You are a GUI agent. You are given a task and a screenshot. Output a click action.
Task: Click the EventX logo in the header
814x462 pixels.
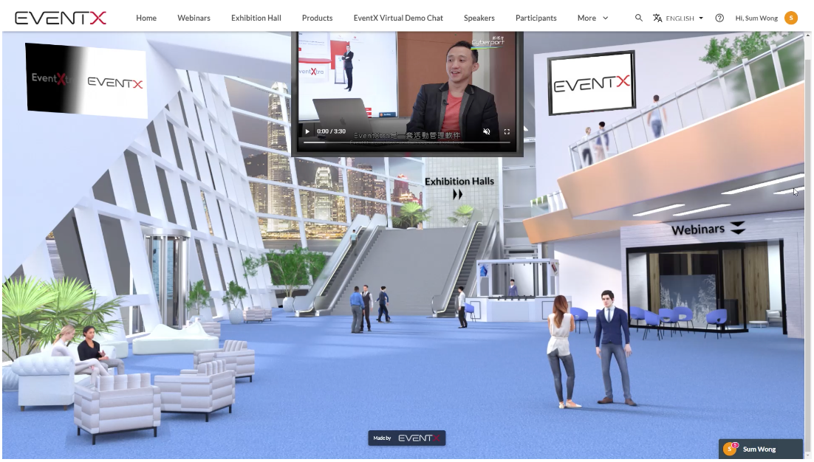coord(61,18)
